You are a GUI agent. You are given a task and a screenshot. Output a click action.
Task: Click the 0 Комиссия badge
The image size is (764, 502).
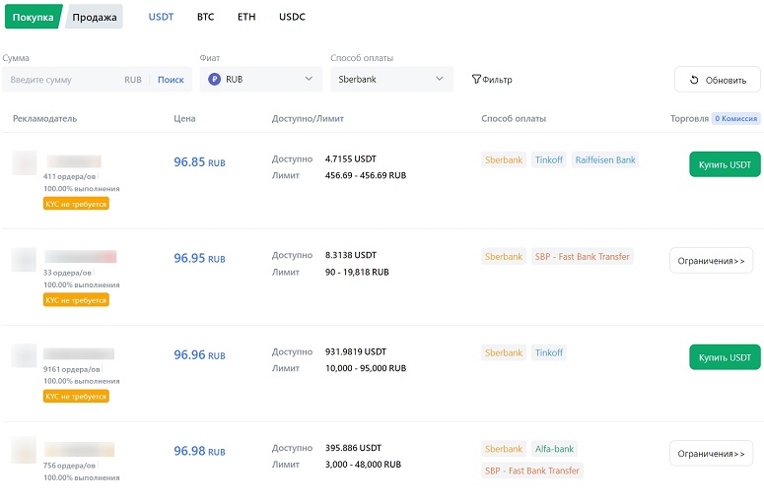[735, 118]
